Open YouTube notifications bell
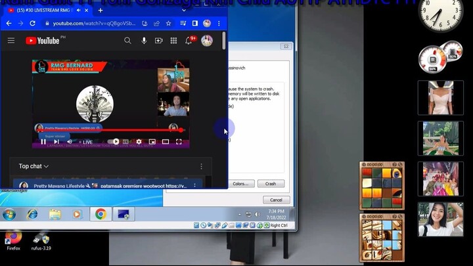The height and width of the screenshot is (266, 473). [x=189, y=41]
